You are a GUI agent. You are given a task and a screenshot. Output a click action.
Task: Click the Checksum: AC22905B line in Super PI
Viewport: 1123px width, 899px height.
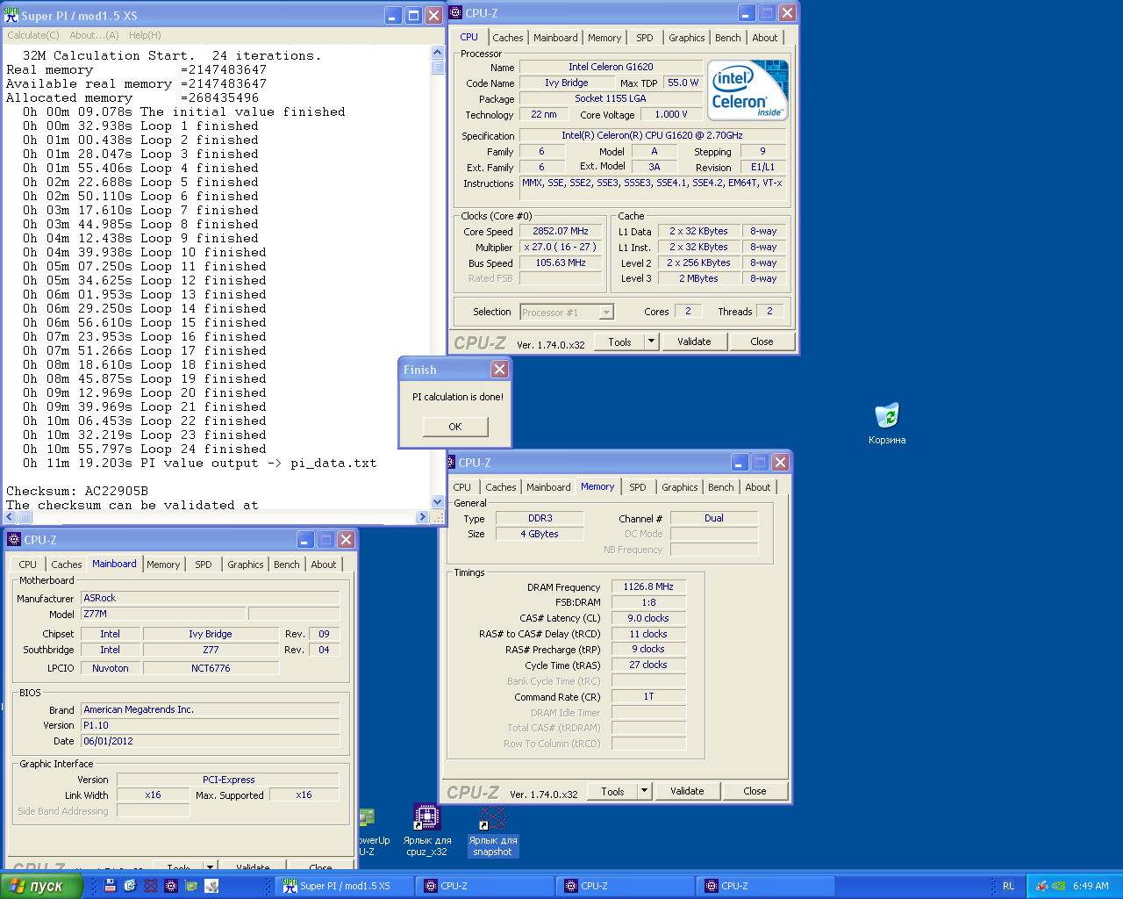77,491
